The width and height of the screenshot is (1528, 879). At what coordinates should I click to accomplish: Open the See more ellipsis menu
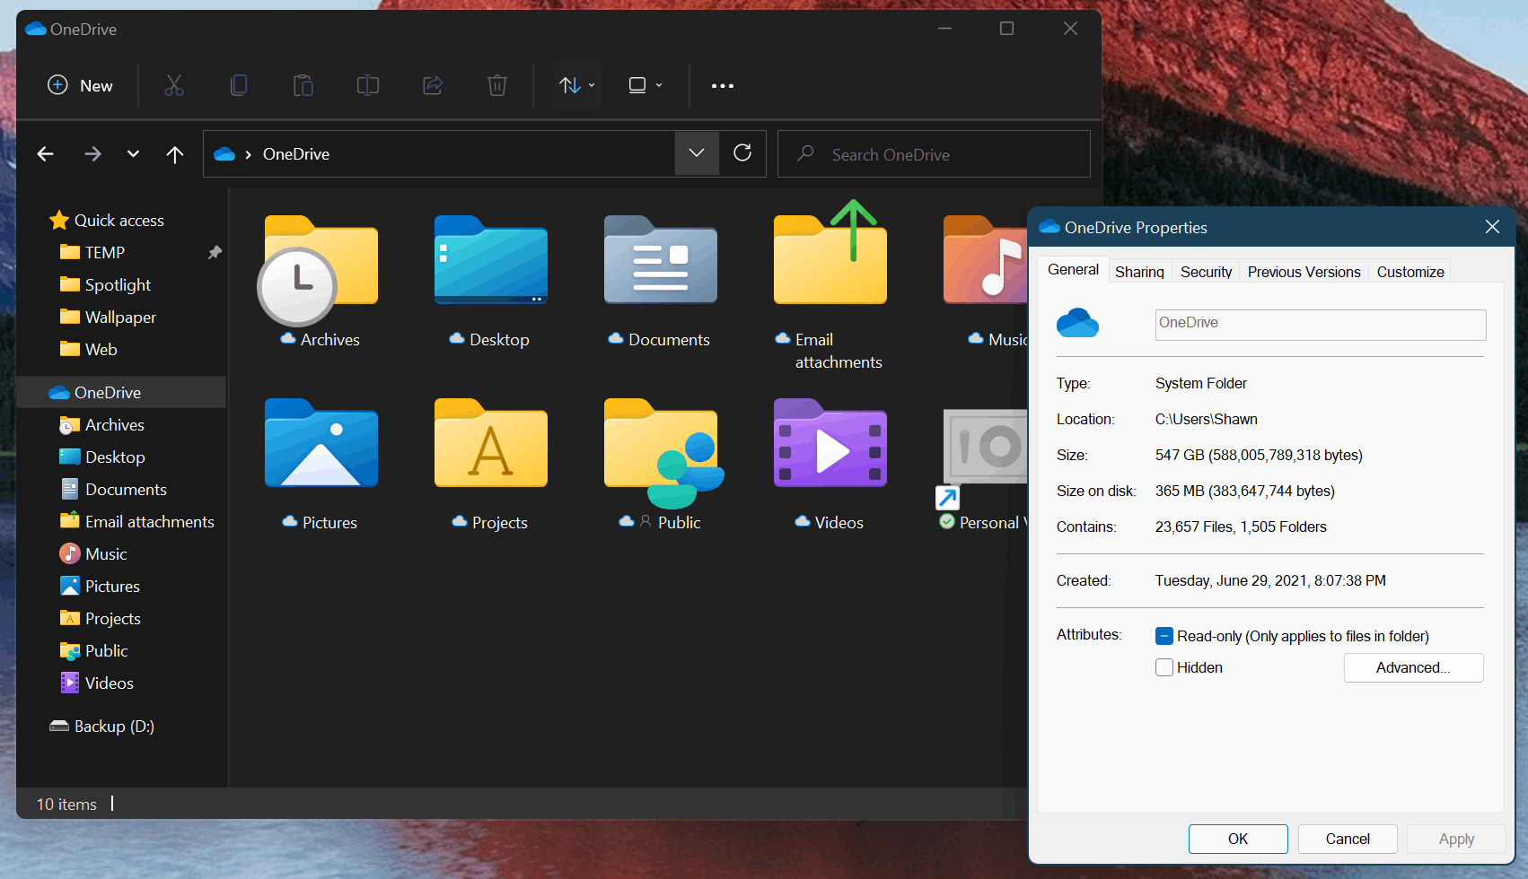(x=723, y=86)
